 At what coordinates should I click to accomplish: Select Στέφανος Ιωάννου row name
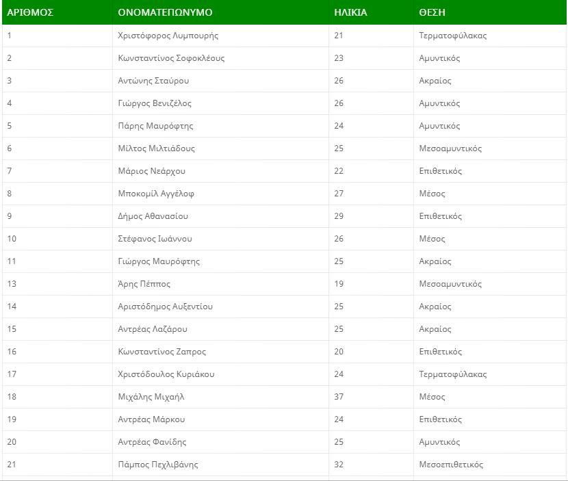pos(155,239)
